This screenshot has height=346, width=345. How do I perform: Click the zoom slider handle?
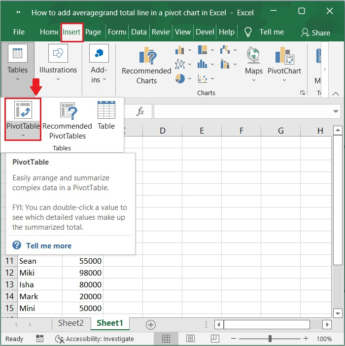pos(270,339)
